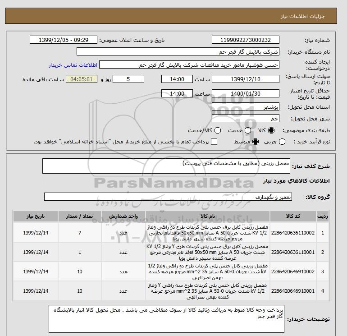Viewport: 347px width, 336px height.
Task: Open the اطلاعات تماس خریدار link
Action: pyautogui.click(x=73, y=65)
